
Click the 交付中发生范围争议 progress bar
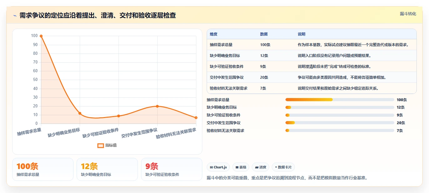click(340, 123)
